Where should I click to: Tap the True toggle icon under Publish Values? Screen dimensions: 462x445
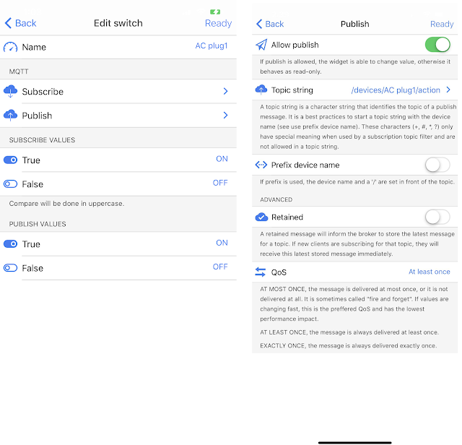click(10, 244)
